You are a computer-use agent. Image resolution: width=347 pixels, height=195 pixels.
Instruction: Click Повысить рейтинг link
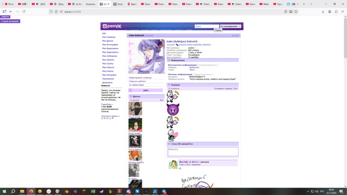(137, 81)
